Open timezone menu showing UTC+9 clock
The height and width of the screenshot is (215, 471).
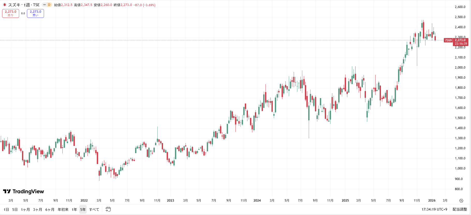pyautogui.click(x=434, y=209)
